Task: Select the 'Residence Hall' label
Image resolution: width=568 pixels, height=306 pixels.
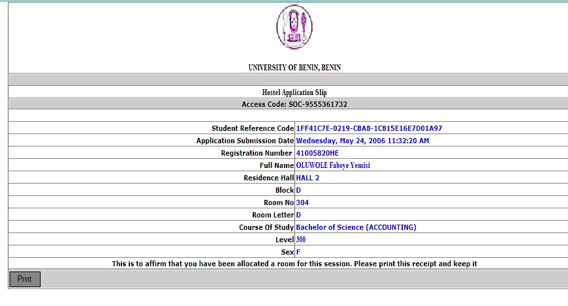Action: 269,178
